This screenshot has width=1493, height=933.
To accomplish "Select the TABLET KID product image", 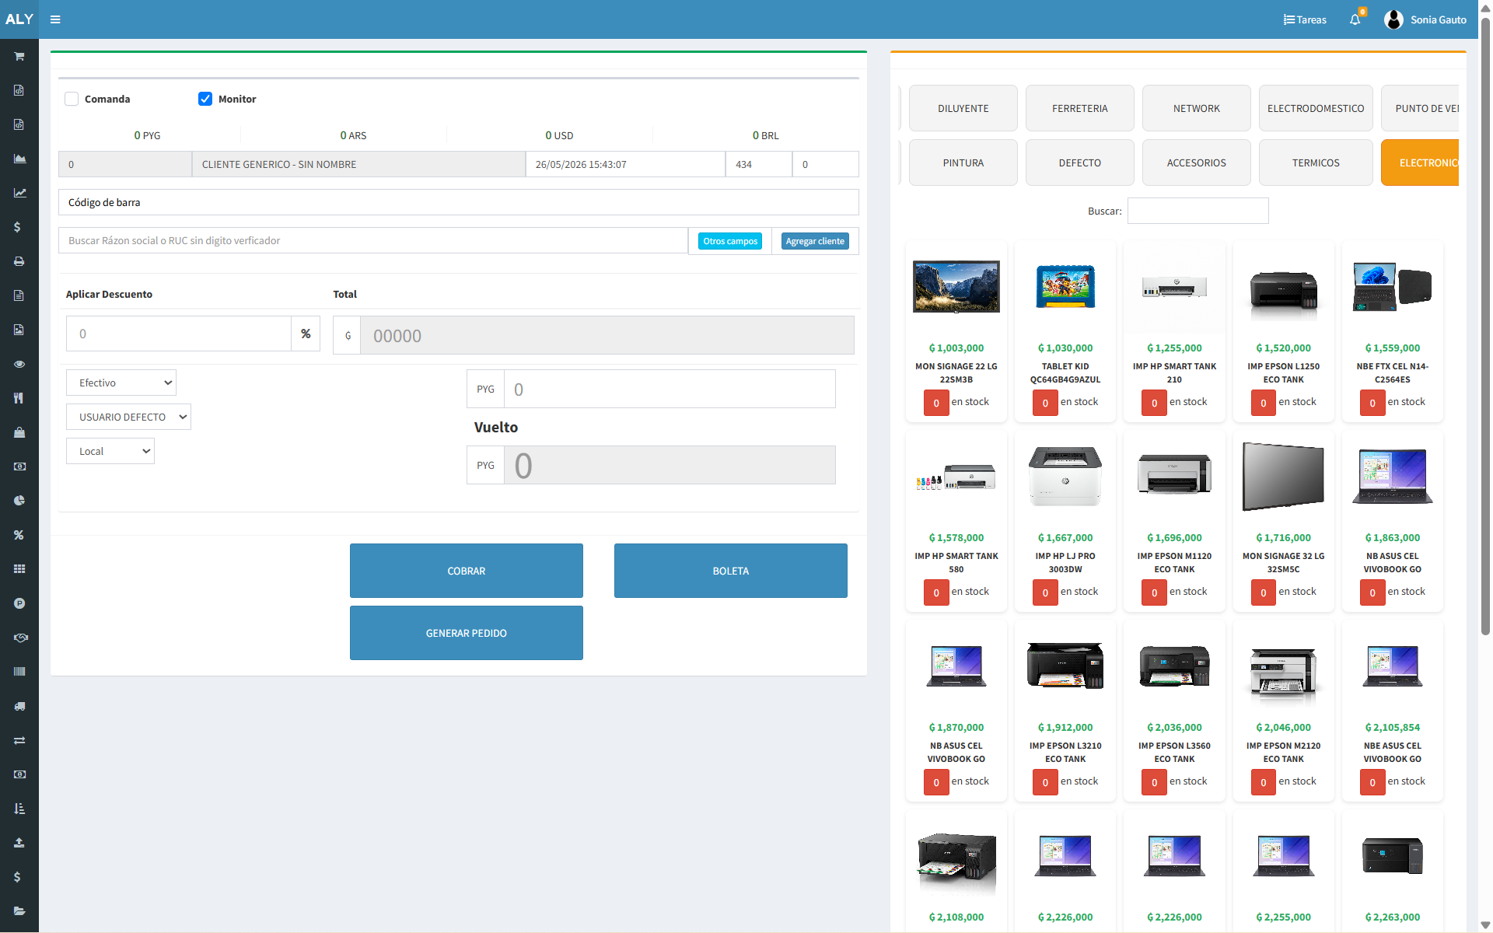I will pos(1065,287).
